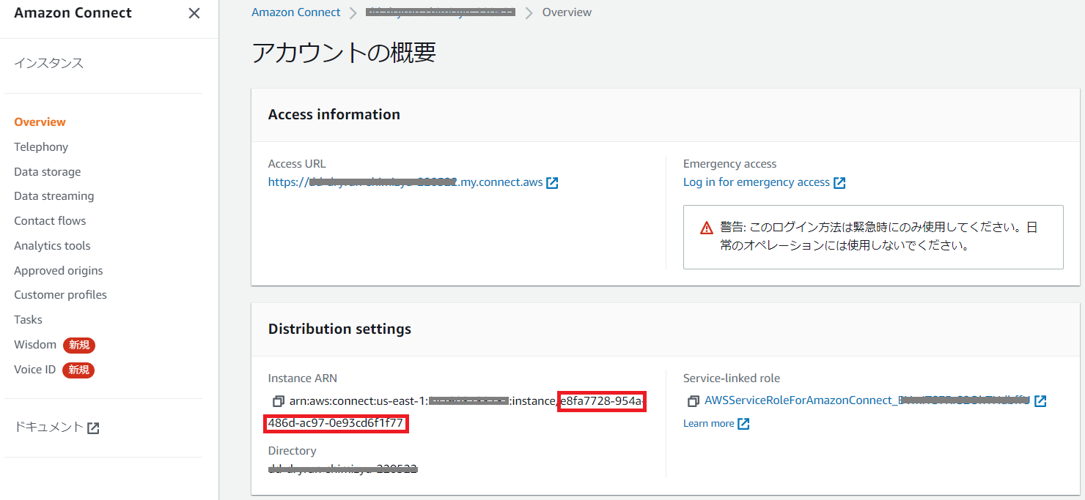Click the redacted Directory name value
Image resolution: width=1085 pixels, height=500 pixels.
[342, 469]
